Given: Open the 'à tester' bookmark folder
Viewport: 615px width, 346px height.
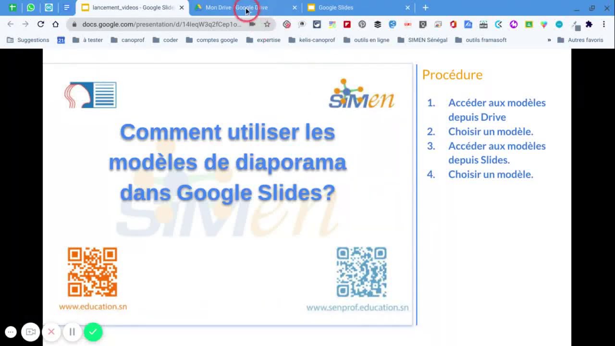Looking at the screenshot, I should pos(87,40).
